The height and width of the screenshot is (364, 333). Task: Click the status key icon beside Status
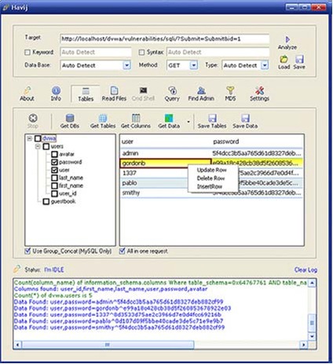pos(17,269)
